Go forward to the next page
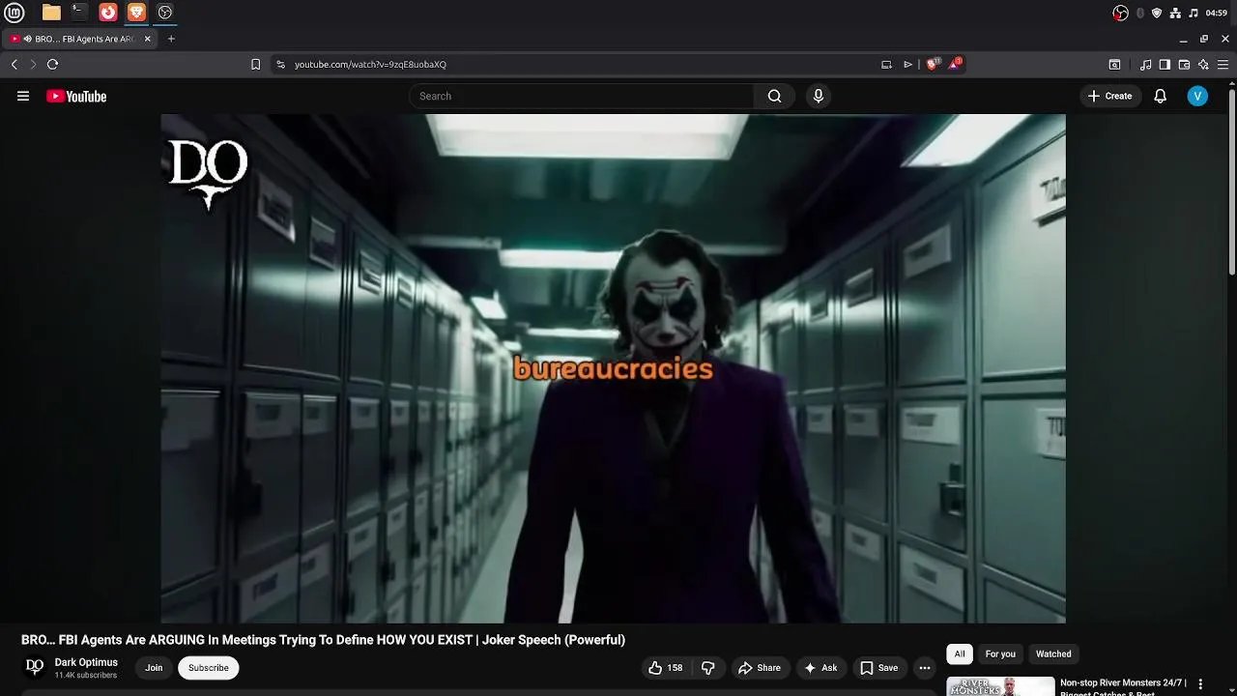The height and width of the screenshot is (696, 1237). tap(33, 64)
